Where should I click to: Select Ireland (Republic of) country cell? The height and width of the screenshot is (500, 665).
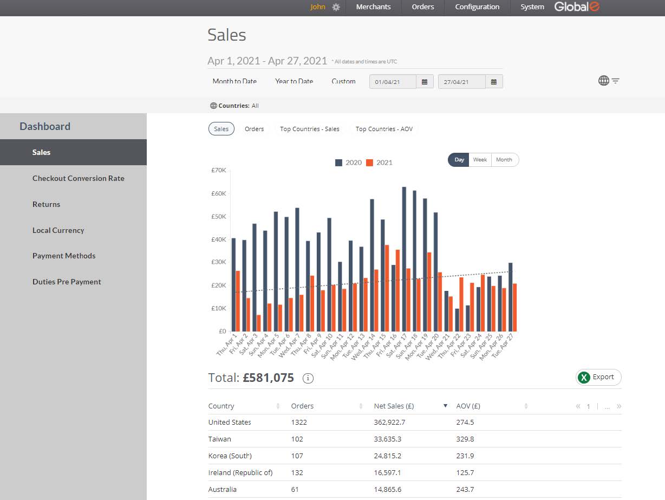[240, 472]
